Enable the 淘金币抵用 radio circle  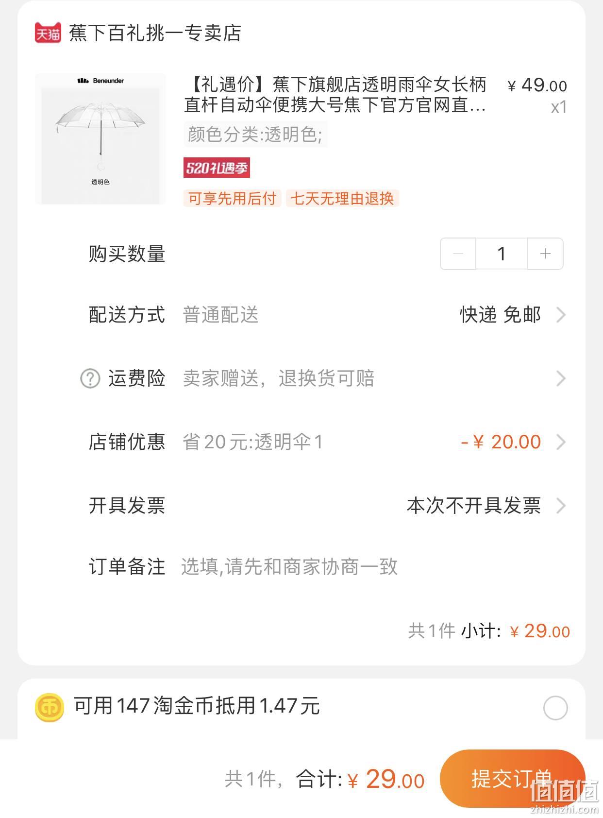(x=555, y=708)
